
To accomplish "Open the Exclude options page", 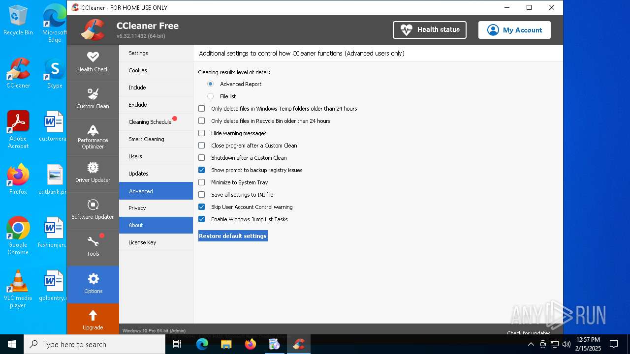I will tap(156, 105).
